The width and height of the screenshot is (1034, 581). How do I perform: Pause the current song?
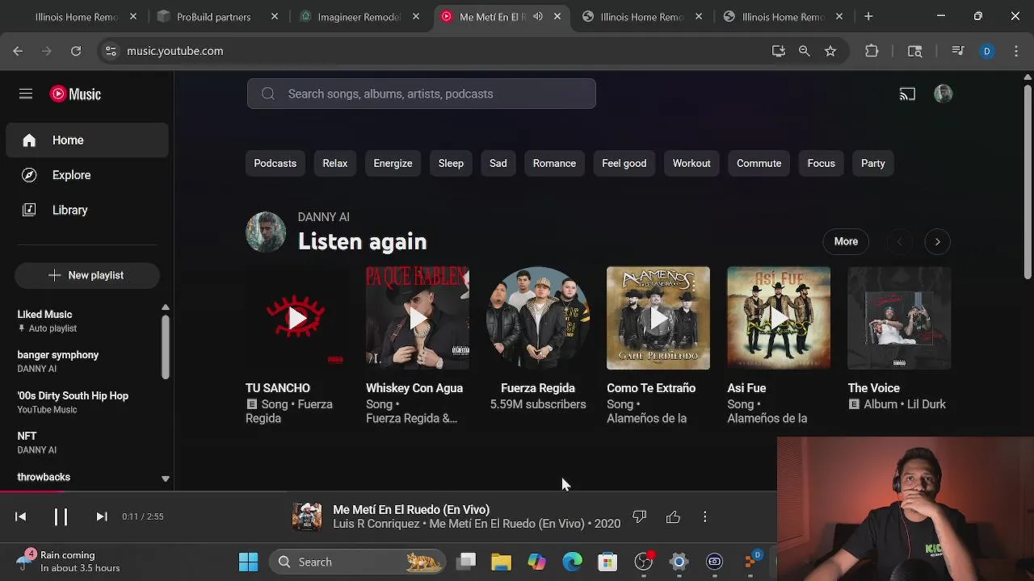(61, 516)
